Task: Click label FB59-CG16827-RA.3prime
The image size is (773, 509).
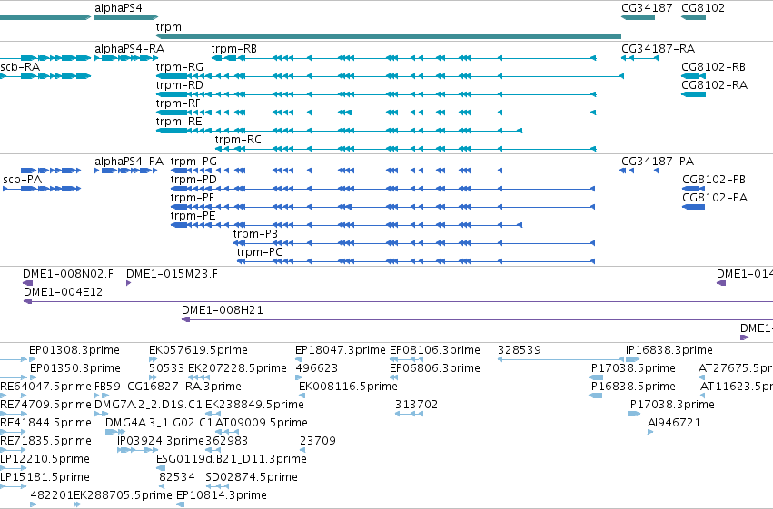Action: tap(168, 387)
